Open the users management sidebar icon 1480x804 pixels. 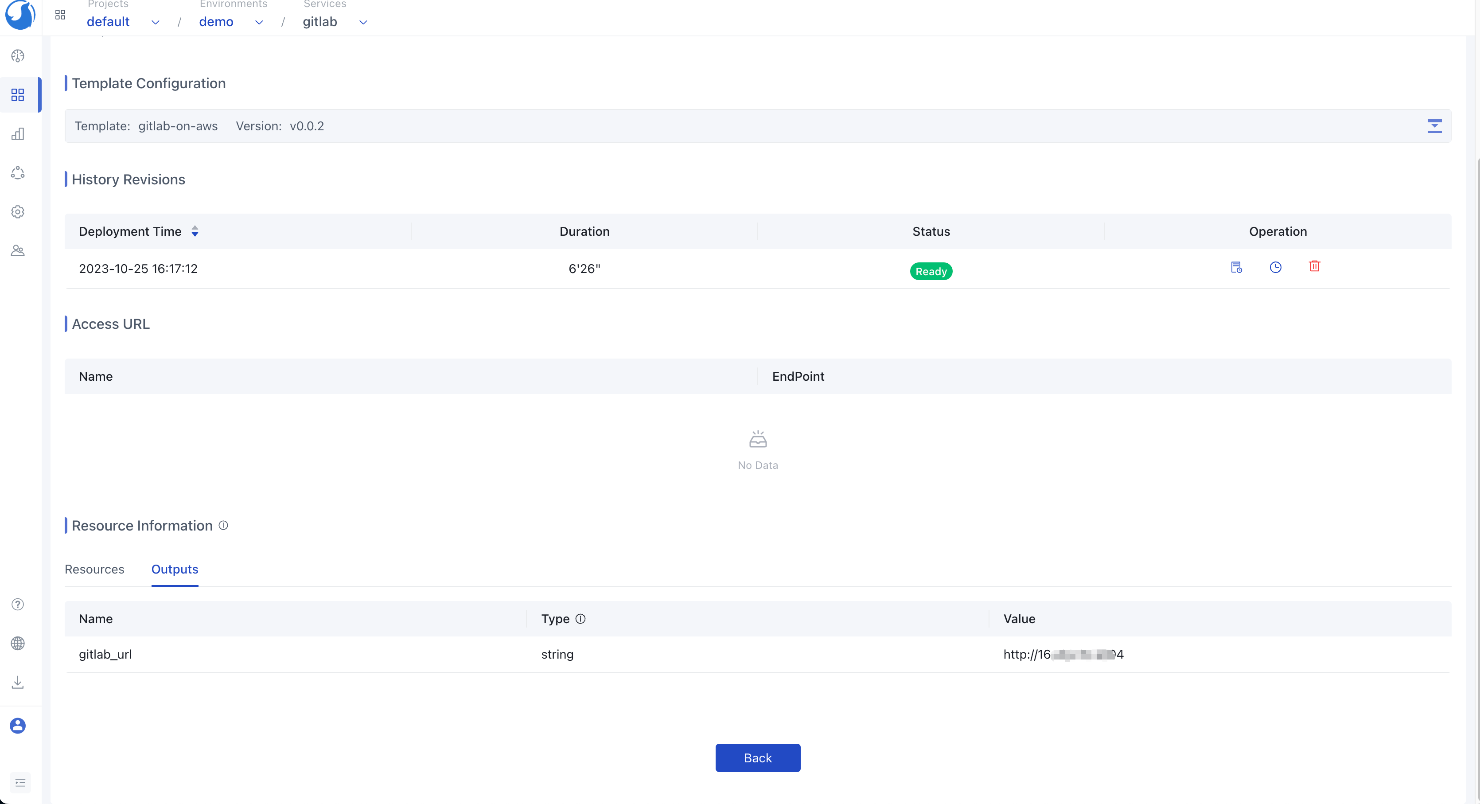point(18,250)
